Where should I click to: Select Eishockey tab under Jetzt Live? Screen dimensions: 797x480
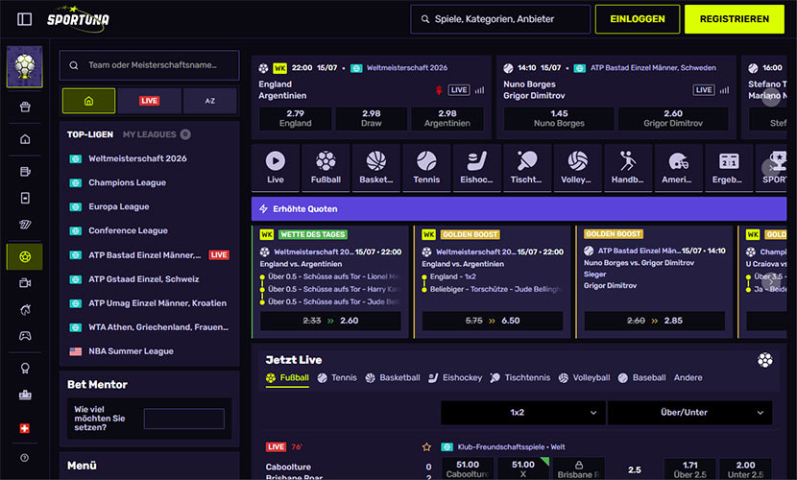click(x=455, y=378)
